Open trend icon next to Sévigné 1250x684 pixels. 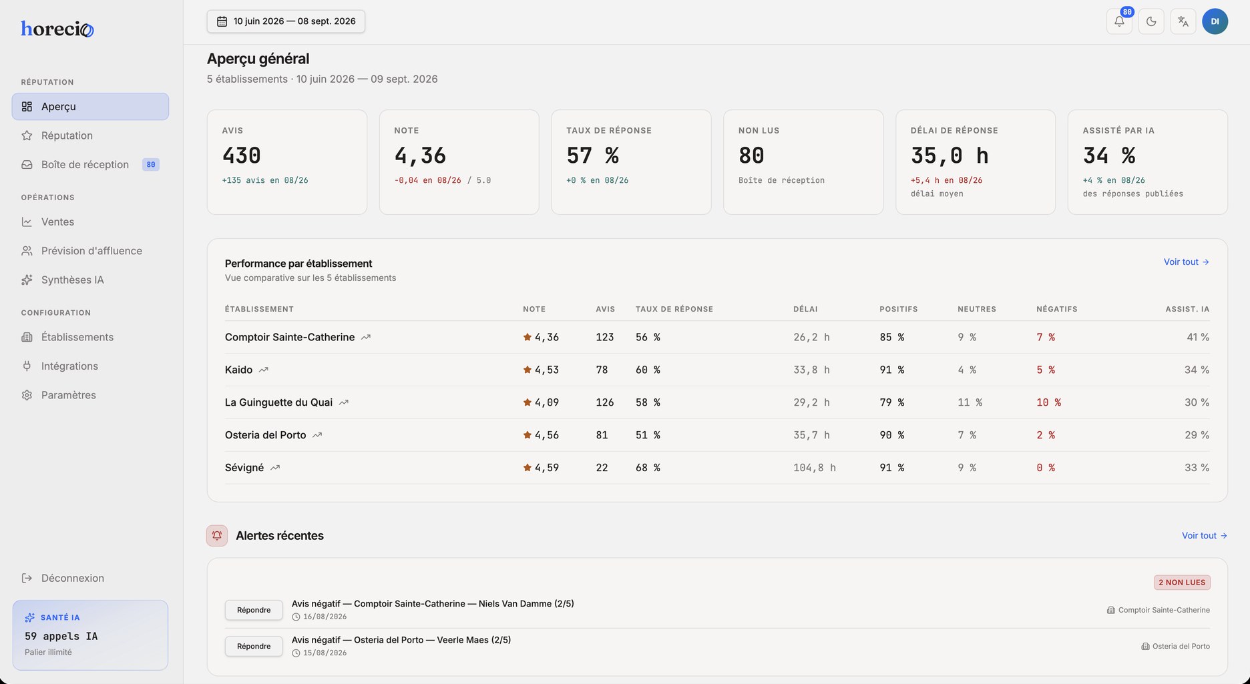275,468
